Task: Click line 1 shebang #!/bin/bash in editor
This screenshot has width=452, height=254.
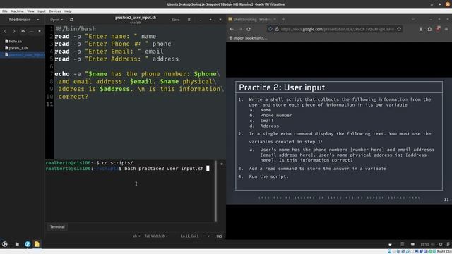Action: [76, 29]
